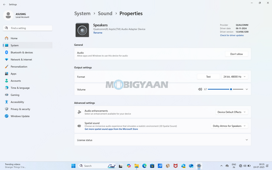The width and height of the screenshot is (272, 170).
Task: Click the Gaming controller icon
Action: [7, 95]
